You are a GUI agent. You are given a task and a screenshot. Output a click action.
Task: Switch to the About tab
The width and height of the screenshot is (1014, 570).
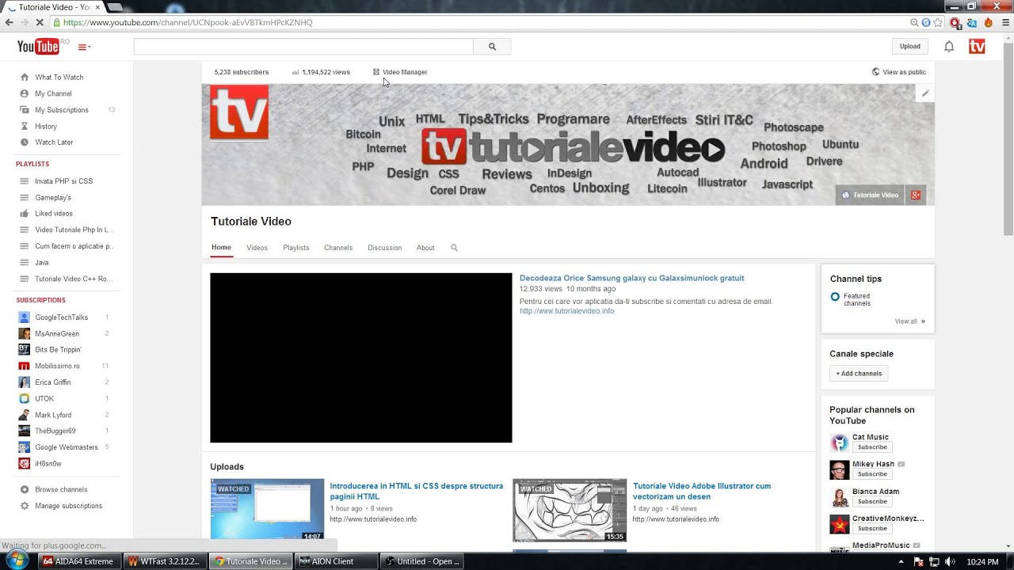425,248
